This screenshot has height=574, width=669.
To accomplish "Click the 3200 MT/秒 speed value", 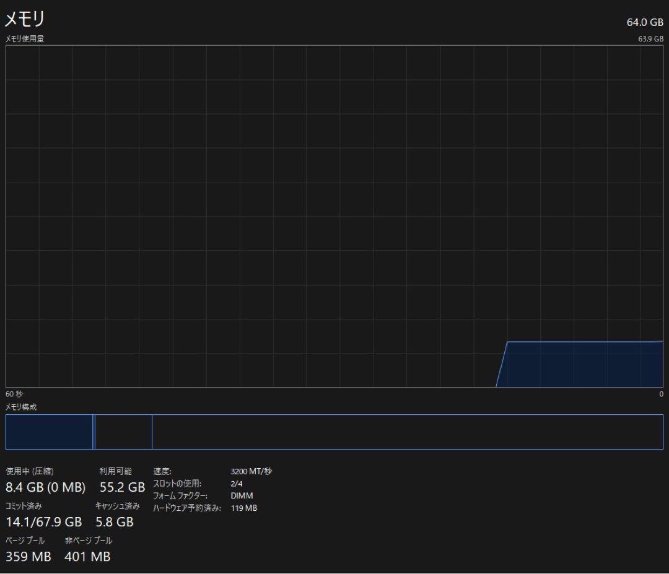I will pyautogui.click(x=251, y=471).
